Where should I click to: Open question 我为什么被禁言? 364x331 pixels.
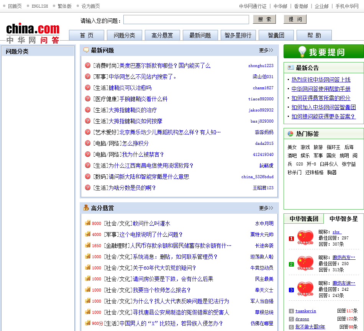click(143, 154)
